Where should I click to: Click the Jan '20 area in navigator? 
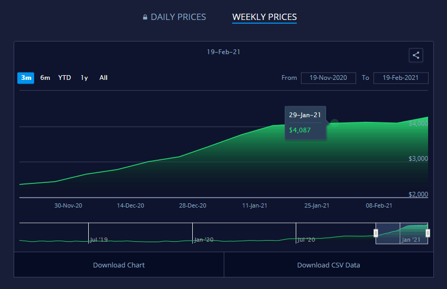tap(203, 240)
